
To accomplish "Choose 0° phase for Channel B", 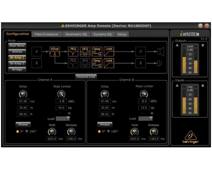I will pos(99,131).
